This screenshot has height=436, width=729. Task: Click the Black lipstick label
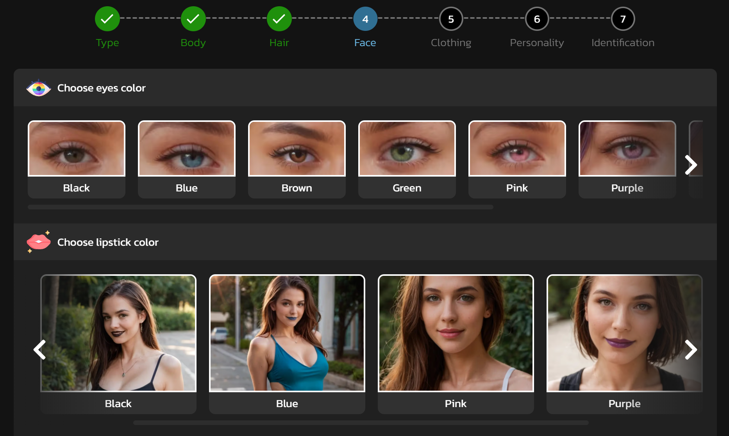(x=118, y=404)
